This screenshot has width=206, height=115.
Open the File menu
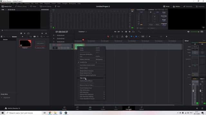point(13,4)
